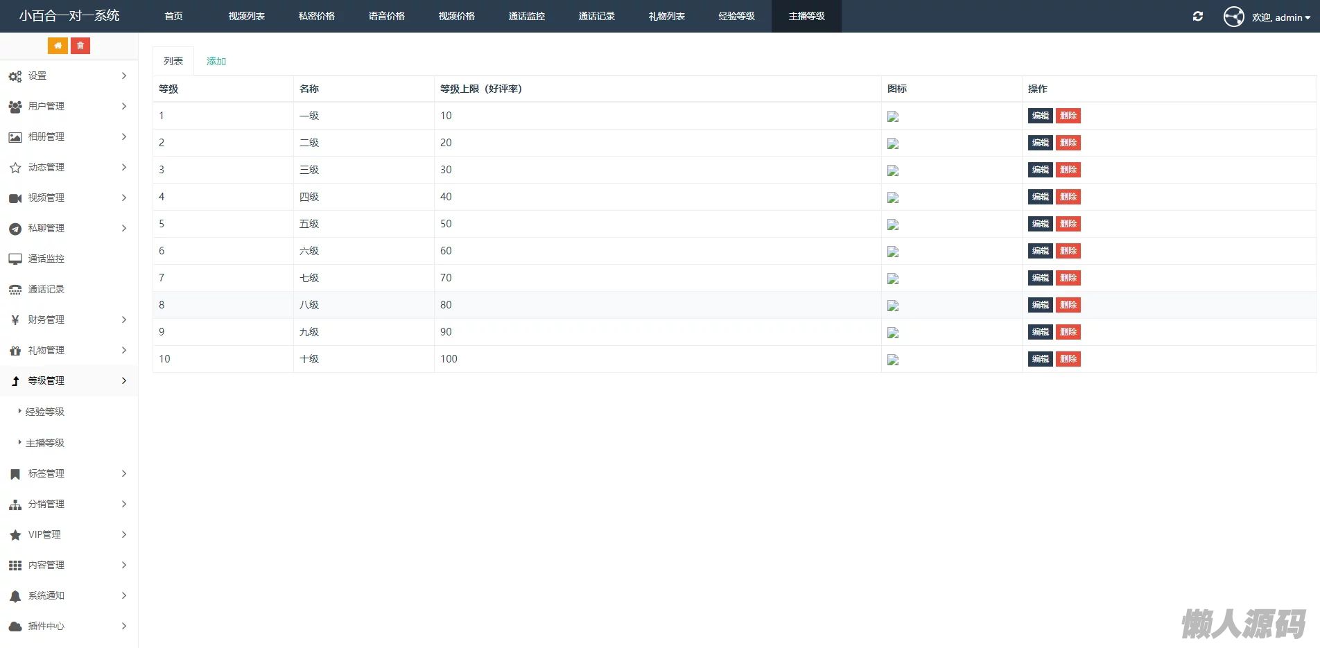Screen dimensions: 1320x648
Task: Click 删除 button for level 十级
Action: click(1068, 359)
